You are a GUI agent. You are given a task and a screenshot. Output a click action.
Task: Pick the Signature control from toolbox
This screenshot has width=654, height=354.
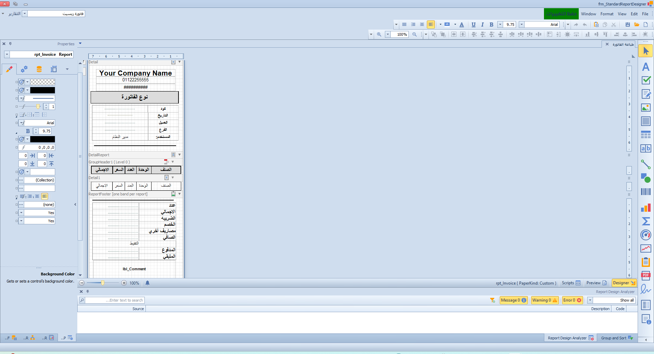pos(645,289)
